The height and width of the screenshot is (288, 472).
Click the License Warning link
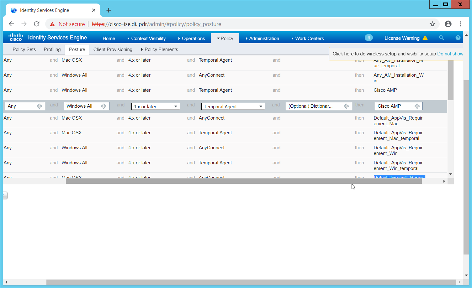402,38
